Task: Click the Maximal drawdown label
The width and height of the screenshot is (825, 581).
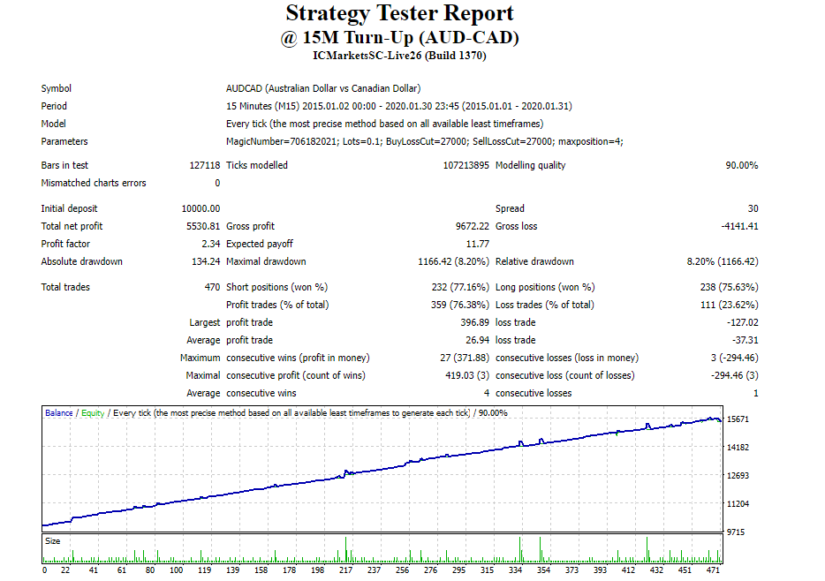Action: pyautogui.click(x=266, y=261)
